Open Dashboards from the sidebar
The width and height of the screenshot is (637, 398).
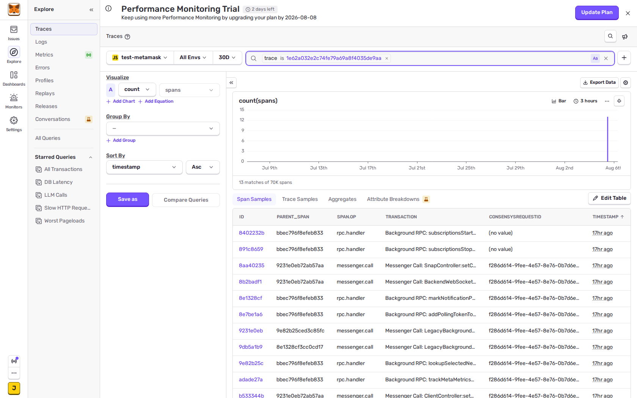(14, 78)
